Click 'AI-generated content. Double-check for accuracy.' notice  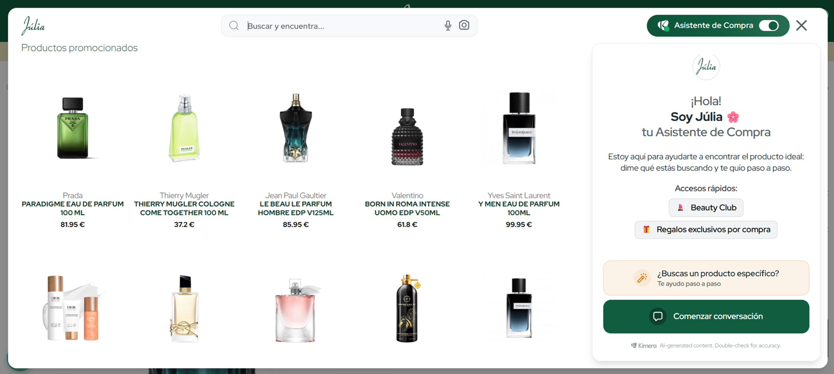720,346
